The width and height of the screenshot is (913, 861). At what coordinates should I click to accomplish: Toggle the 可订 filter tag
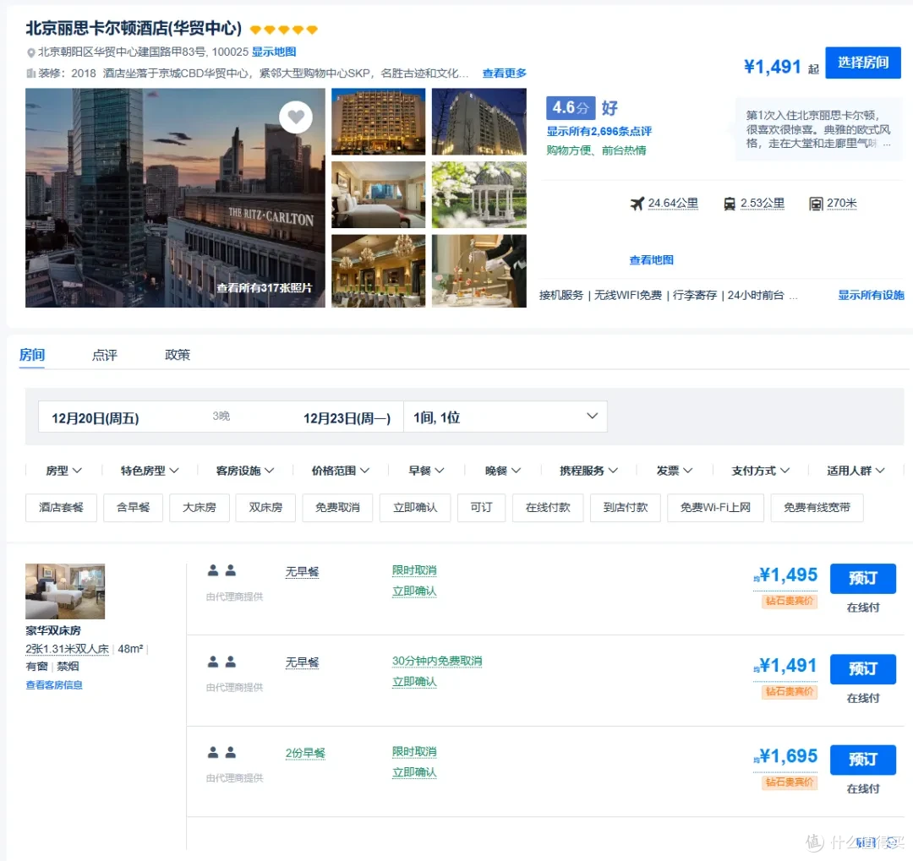(482, 508)
